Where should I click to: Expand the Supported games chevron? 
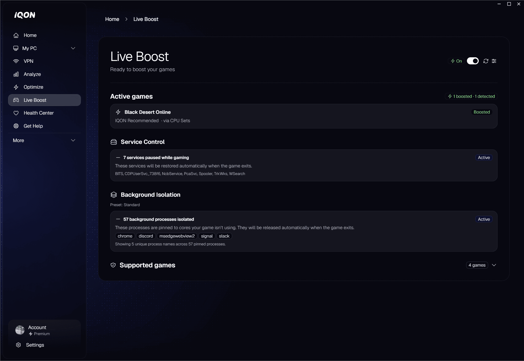click(x=494, y=265)
